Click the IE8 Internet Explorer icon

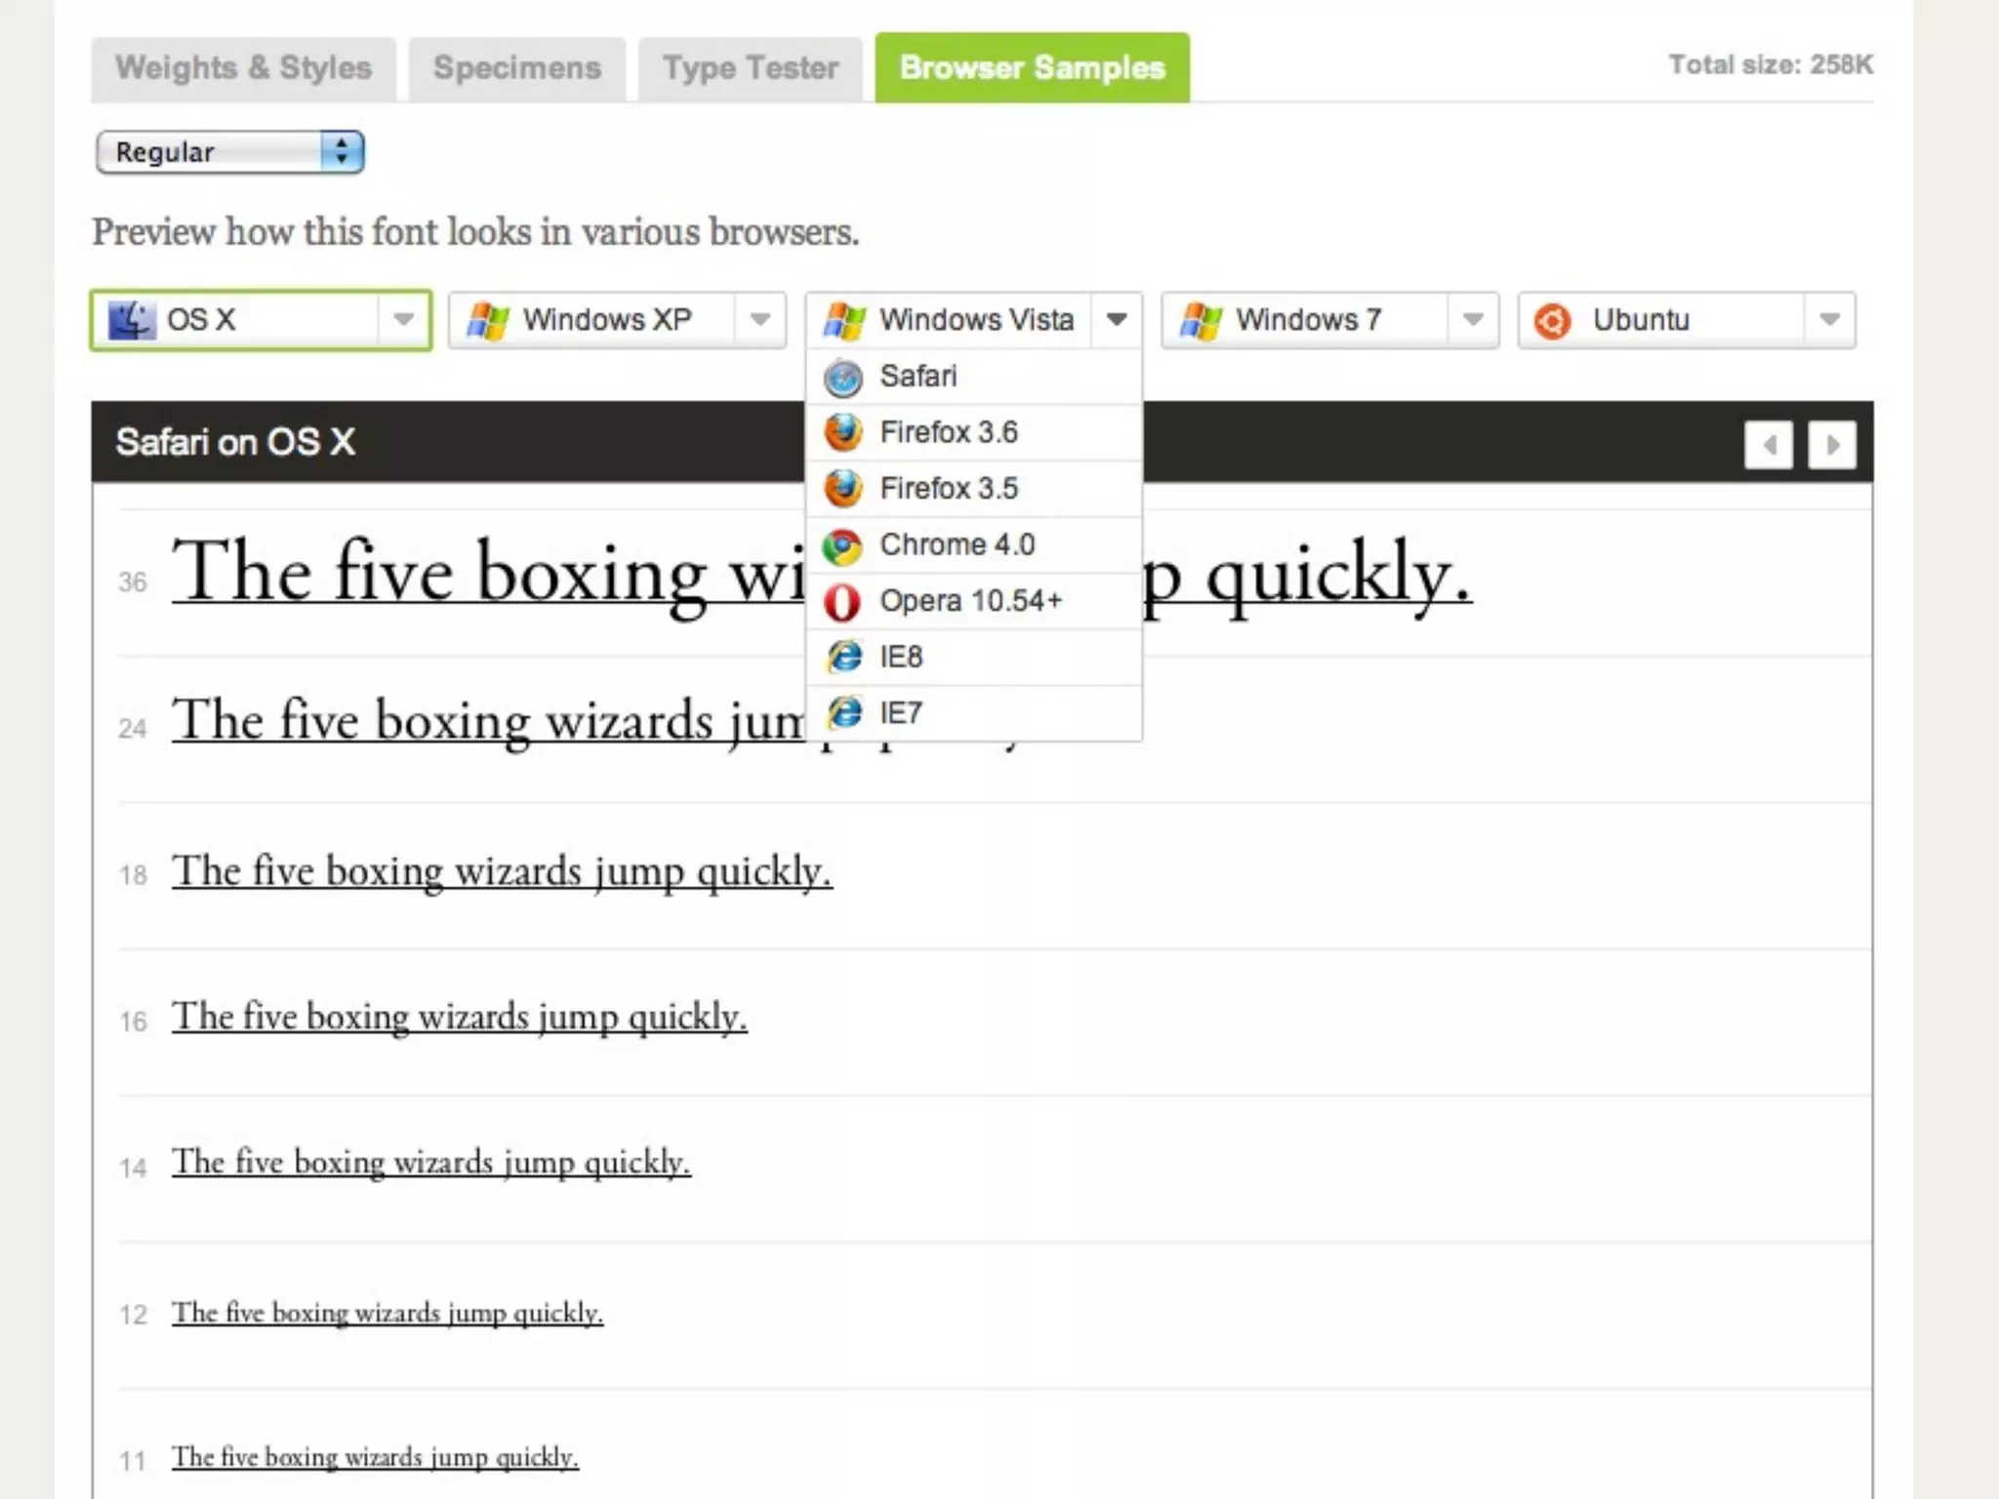tap(844, 657)
